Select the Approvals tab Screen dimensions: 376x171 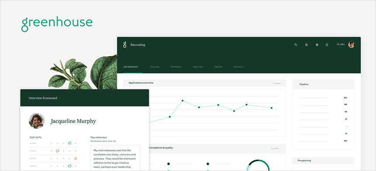pyautogui.click(x=198, y=67)
